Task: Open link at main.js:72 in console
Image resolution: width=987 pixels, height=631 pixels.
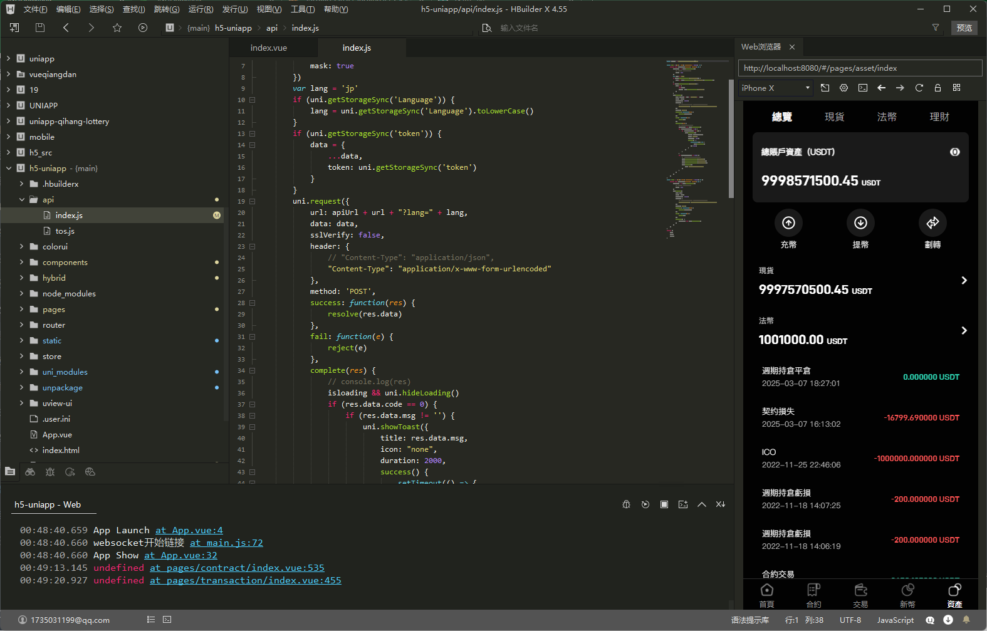Action: pos(226,543)
